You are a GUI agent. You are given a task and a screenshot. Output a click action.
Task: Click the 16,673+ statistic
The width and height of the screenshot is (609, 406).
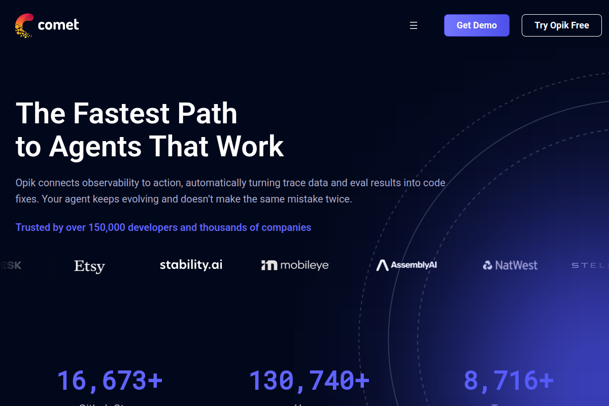click(110, 381)
